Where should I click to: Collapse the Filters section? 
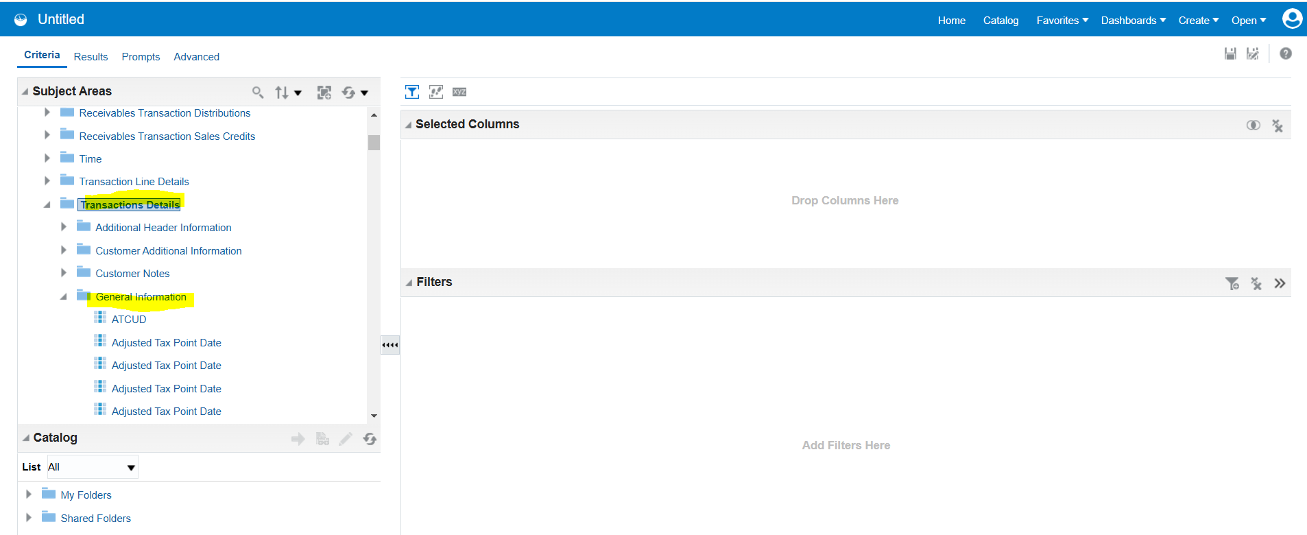(409, 283)
